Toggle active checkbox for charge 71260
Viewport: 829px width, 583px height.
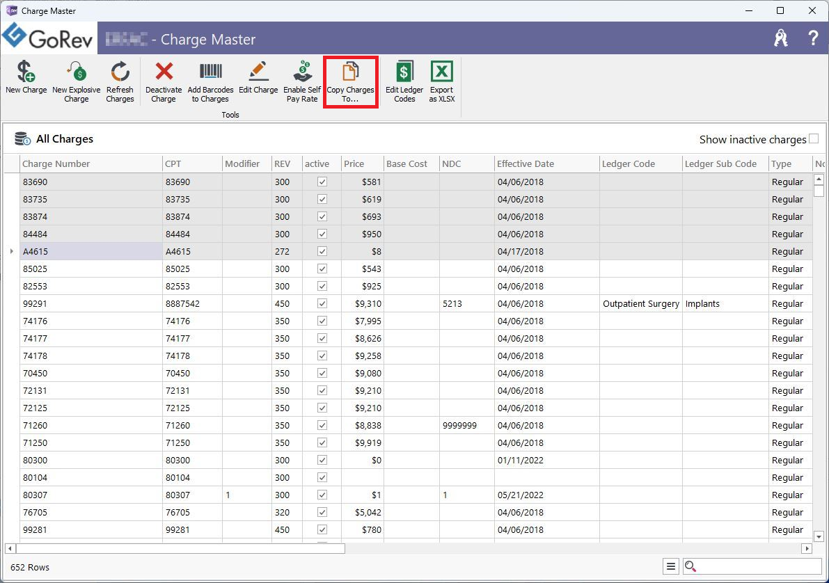[322, 425]
